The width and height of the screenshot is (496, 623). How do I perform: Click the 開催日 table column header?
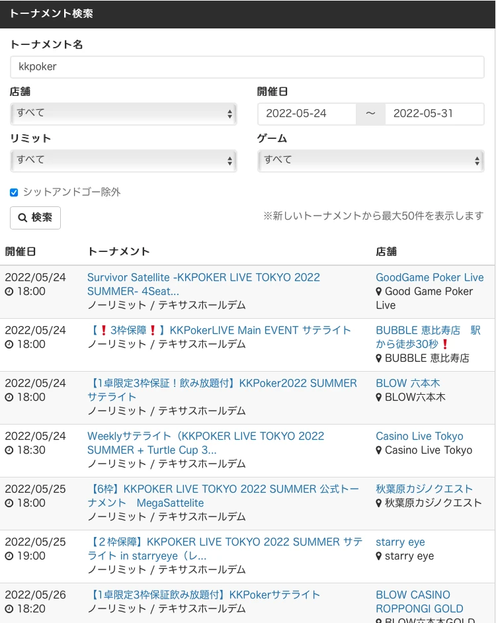(x=21, y=251)
